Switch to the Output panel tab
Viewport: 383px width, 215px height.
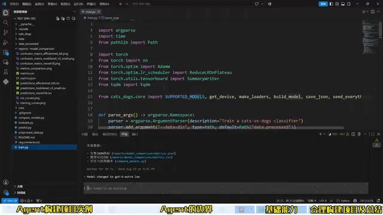tap(95, 134)
